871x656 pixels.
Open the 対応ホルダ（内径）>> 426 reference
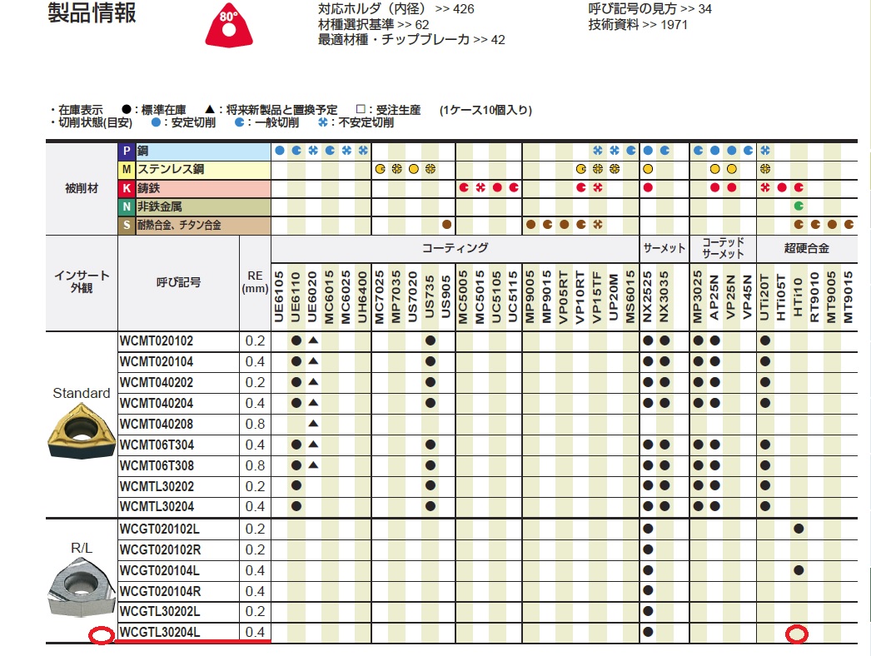click(x=396, y=9)
